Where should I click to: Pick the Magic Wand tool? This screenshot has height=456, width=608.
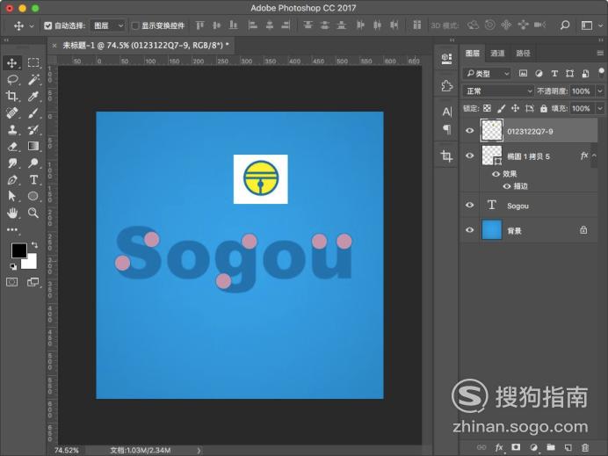click(x=33, y=79)
